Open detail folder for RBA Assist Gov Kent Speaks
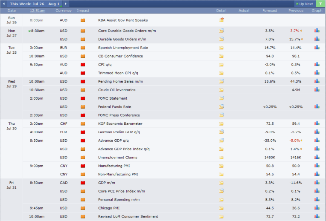 [x=221, y=20]
